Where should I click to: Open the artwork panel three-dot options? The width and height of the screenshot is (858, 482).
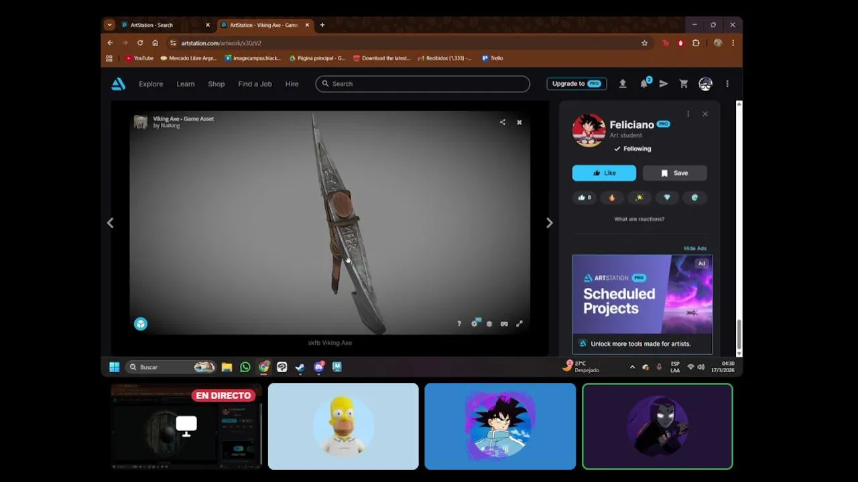coord(688,114)
